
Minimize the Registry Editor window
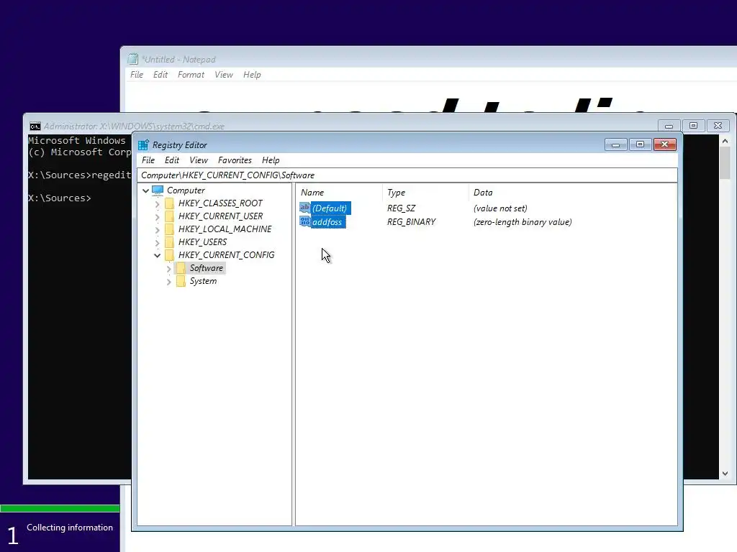(x=616, y=144)
